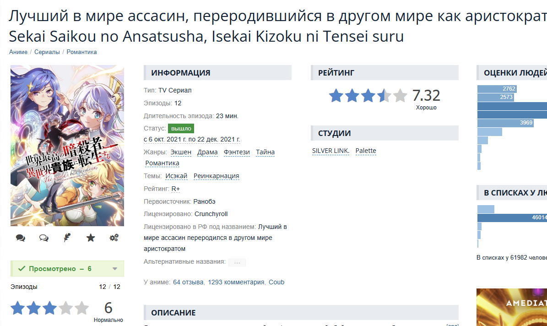Click the outlined speech bubbles icon
547x326 pixels.
click(x=44, y=238)
